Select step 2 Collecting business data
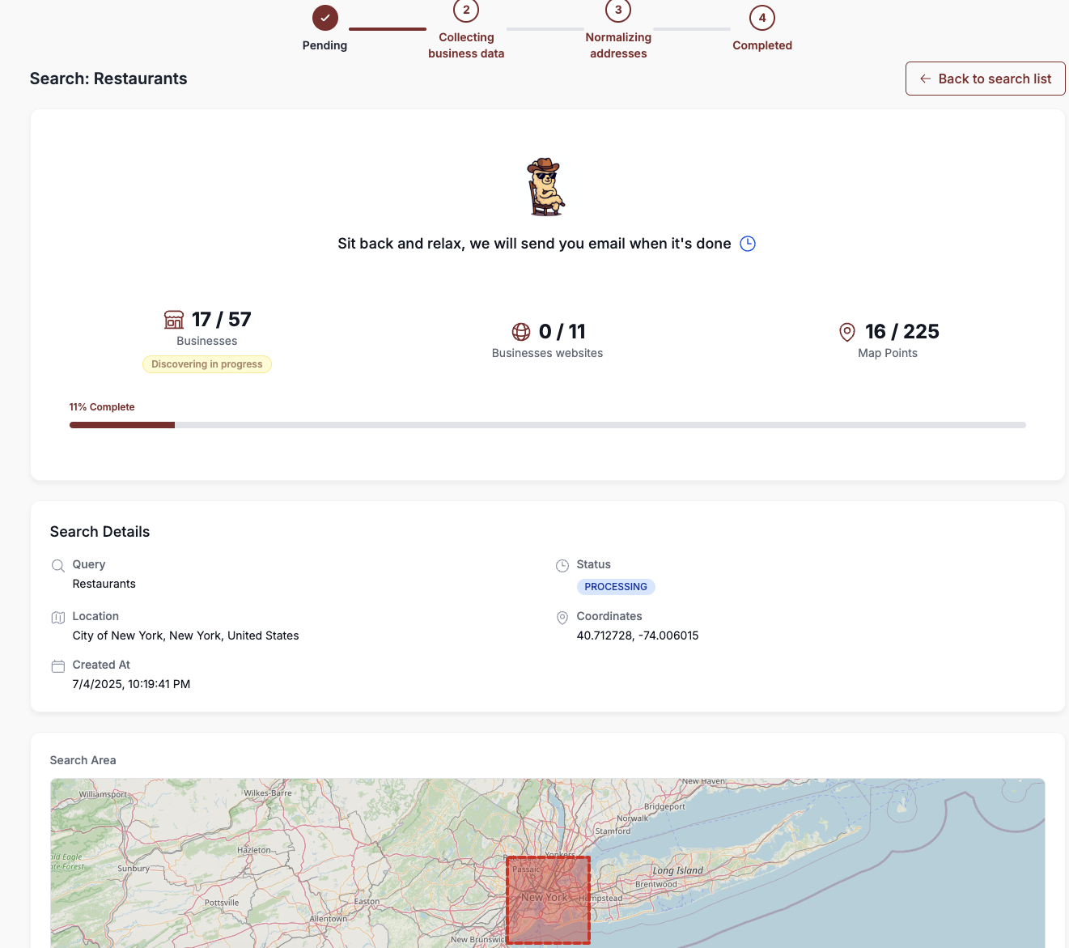 [466, 11]
